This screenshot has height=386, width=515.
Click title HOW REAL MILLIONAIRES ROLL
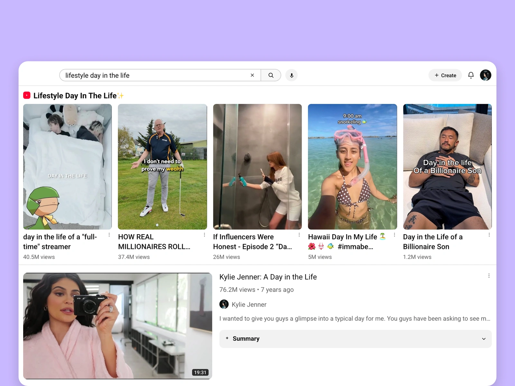pos(154,242)
